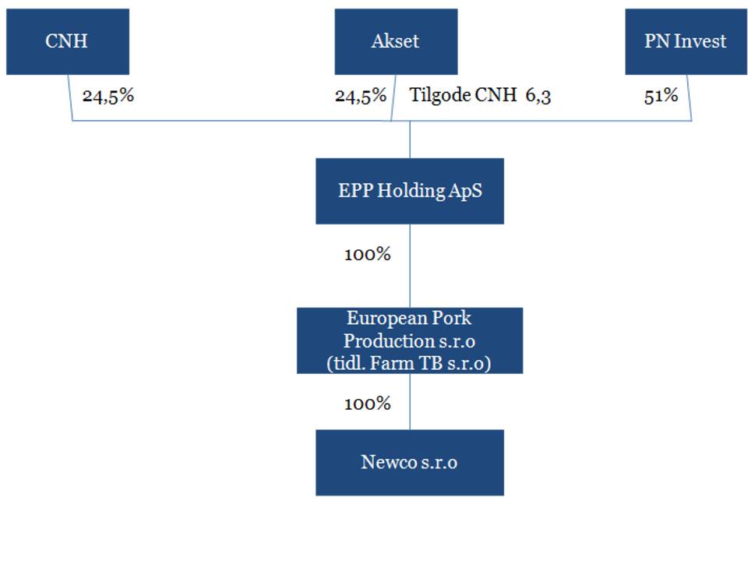Select the line descending from PN Invest
This screenshot has width=748, height=561.
point(690,98)
